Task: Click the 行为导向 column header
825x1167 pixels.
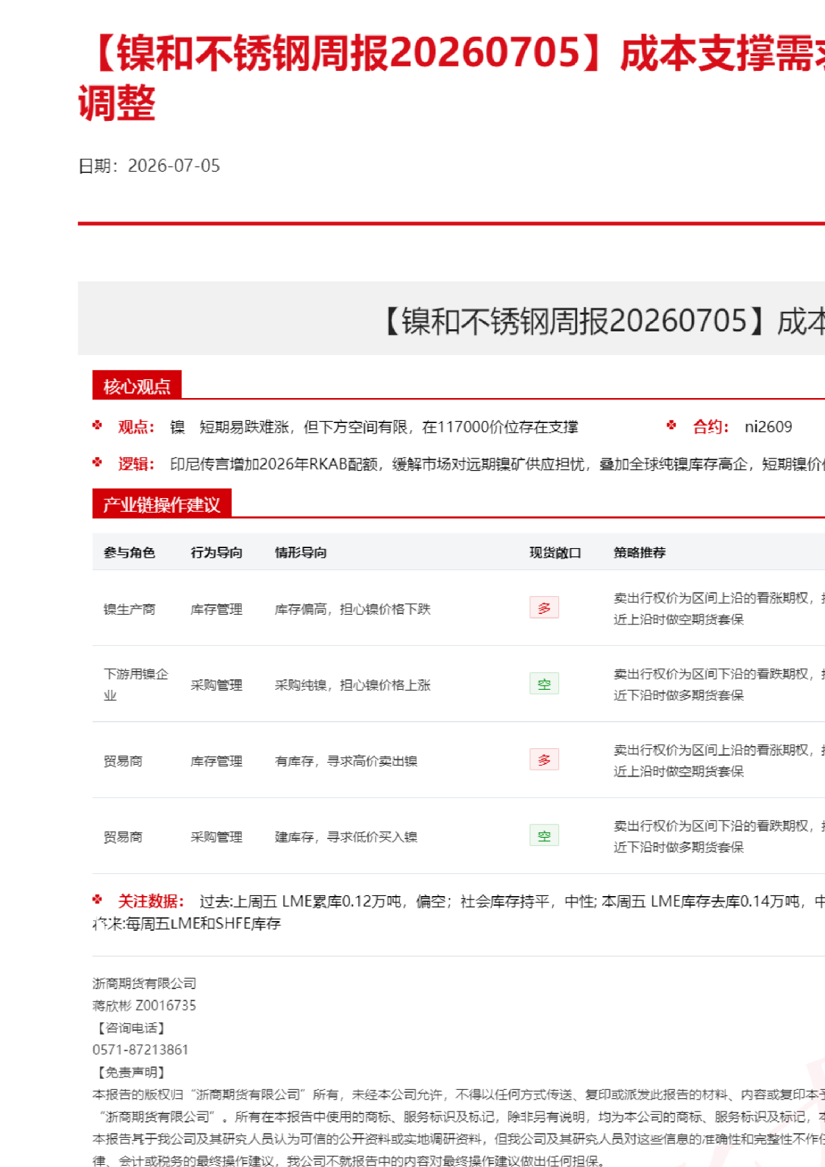Action: pos(217,552)
